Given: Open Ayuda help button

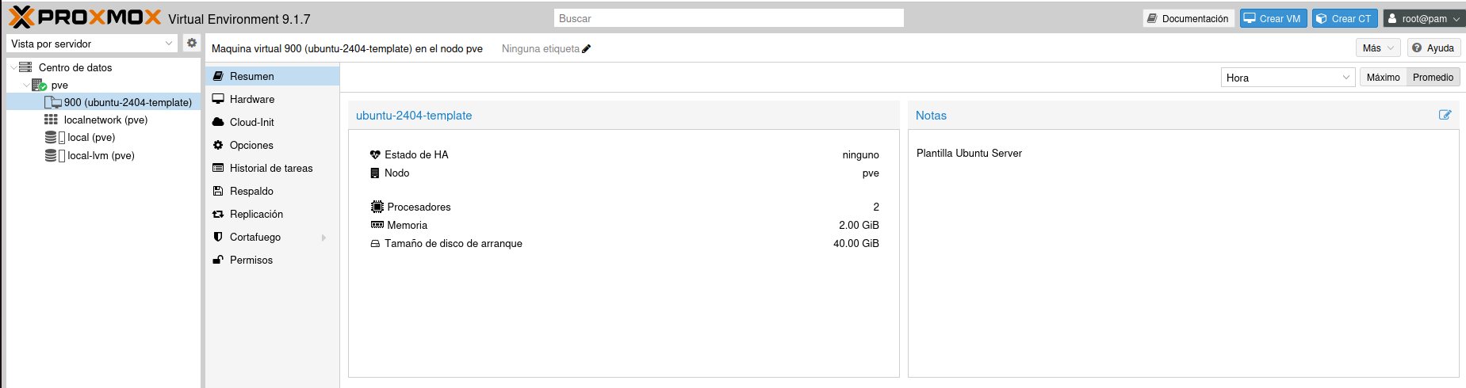Looking at the screenshot, I should [1433, 48].
